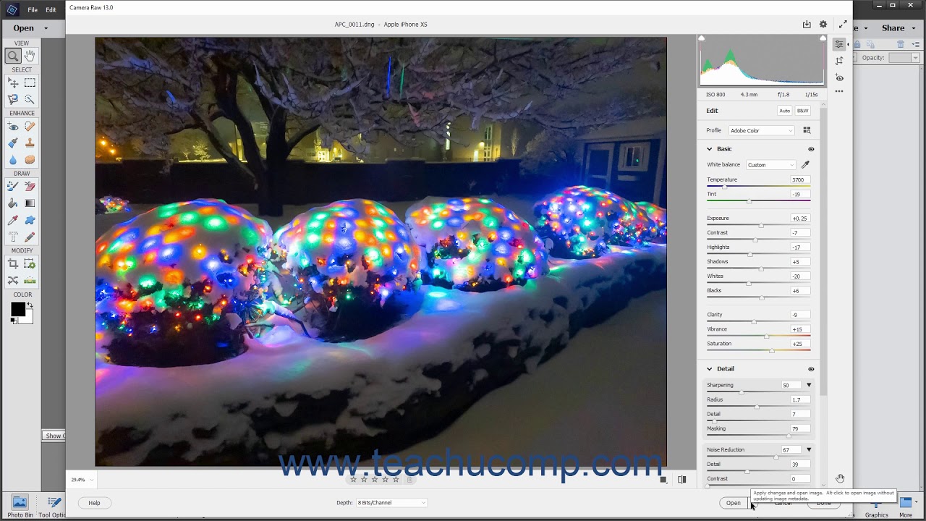
Task: Open the Profile dropdown showing Adobe Color
Action: point(761,131)
